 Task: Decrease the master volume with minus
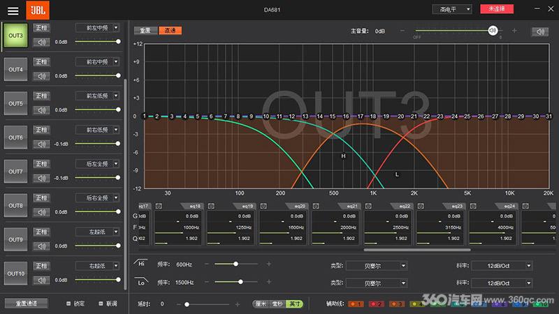(x=402, y=31)
